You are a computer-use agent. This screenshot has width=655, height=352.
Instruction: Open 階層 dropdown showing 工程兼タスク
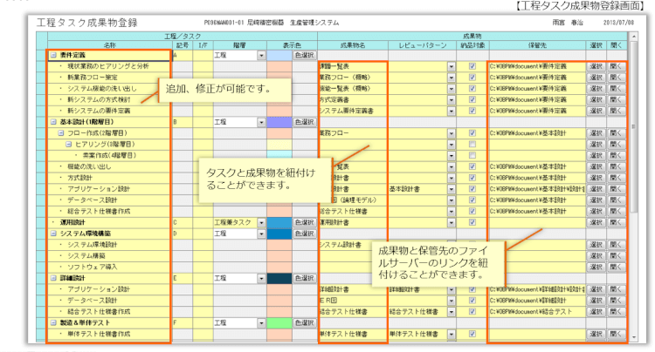260,222
